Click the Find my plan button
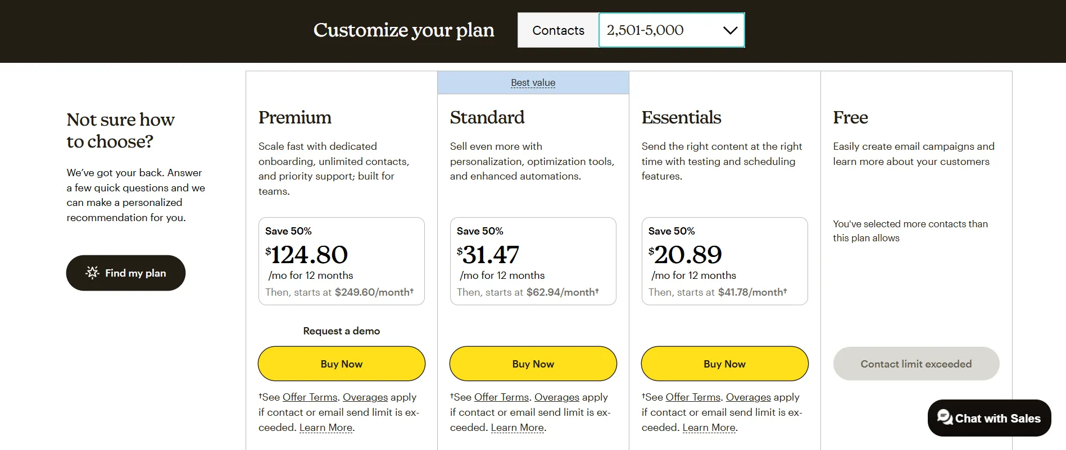The image size is (1066, 450). [x=126, y=273]
